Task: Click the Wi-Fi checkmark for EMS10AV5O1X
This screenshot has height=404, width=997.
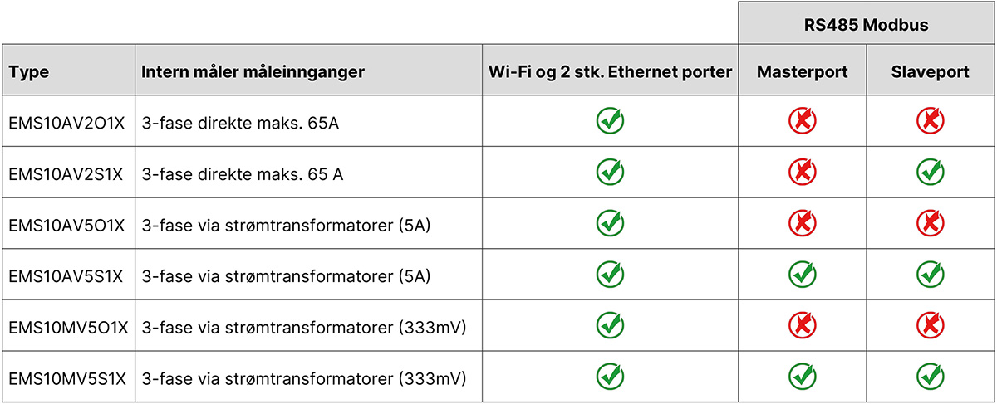Action: point(610,223)
